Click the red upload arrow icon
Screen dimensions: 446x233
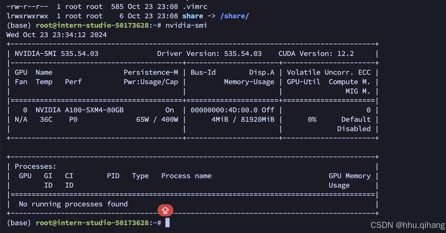click(165, 210)
